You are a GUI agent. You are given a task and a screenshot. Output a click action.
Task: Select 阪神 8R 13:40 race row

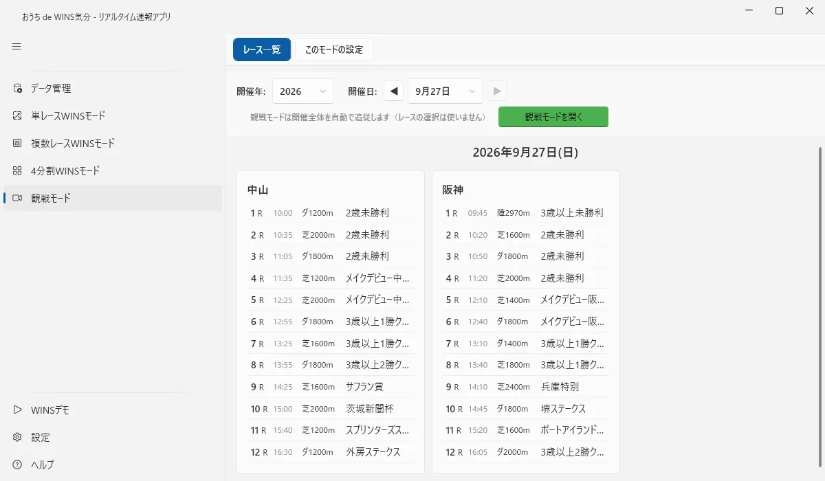click(x=526, y=365)
